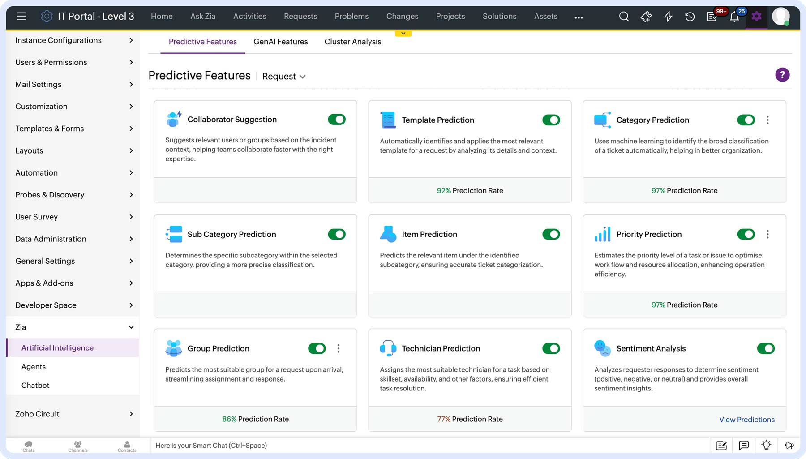Click the compose note icon in chat bar
The height and width of the screenshot is (459, 806).
click(721, 445)
